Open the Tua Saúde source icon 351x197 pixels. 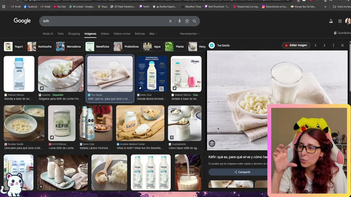211,45
